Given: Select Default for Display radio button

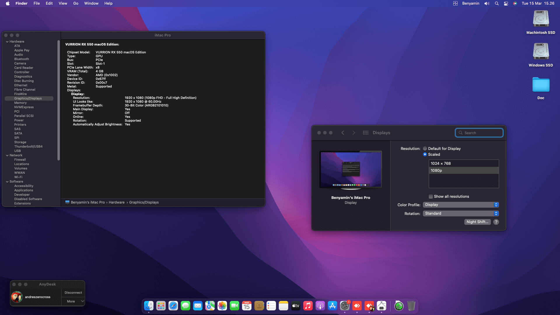Looking at the screenshot, I should click(425, 148).
